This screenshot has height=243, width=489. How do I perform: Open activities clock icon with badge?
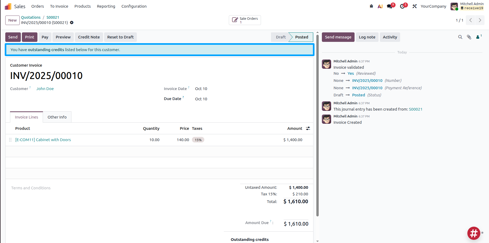[402, 6]
